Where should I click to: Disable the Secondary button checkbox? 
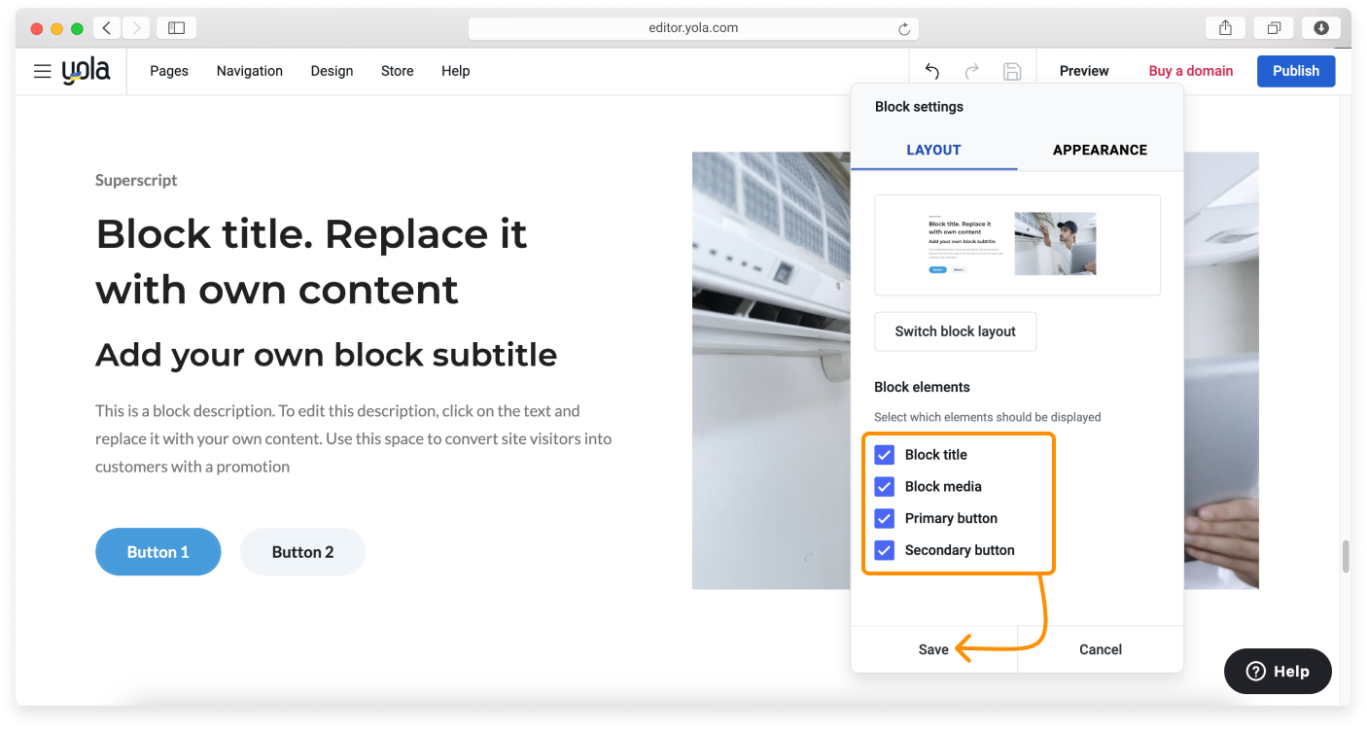[884, 550]
